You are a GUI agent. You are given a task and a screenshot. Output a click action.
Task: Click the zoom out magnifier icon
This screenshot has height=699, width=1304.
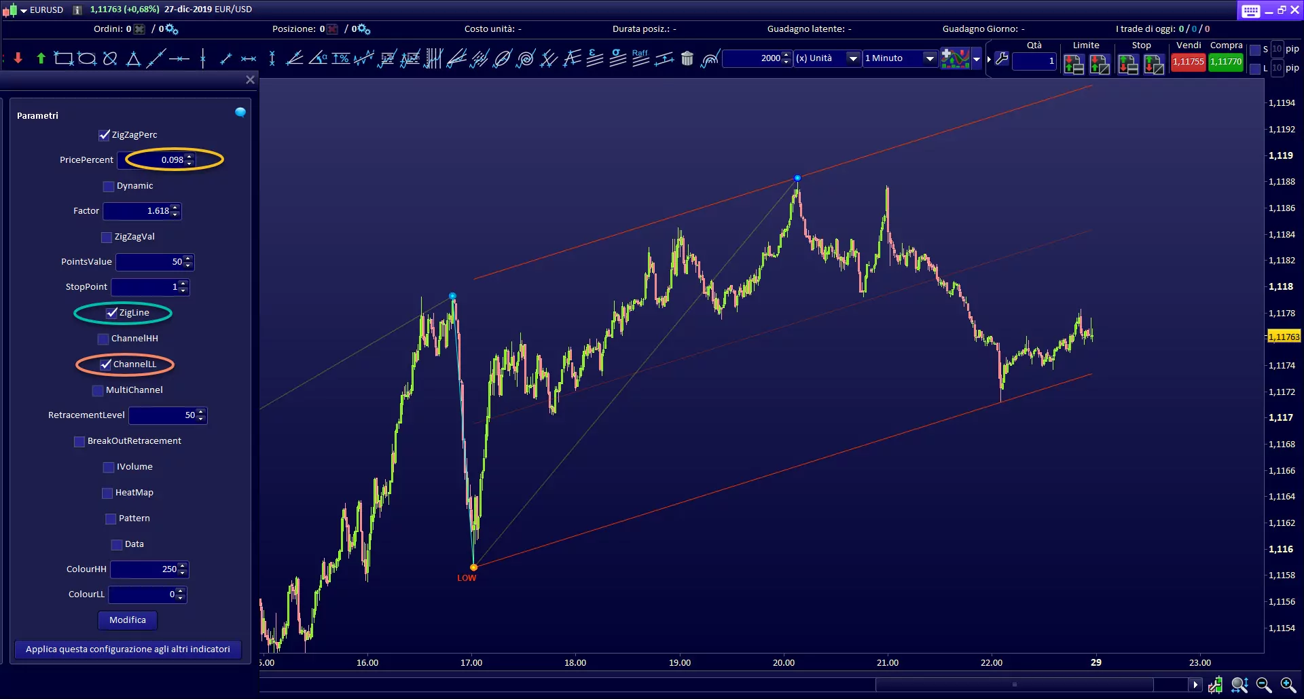(x=1263, y=685)
